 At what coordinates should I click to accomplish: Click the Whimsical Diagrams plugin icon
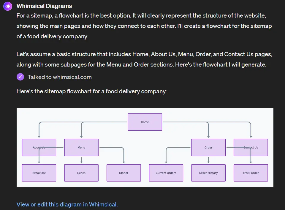(x=7, y=6)
